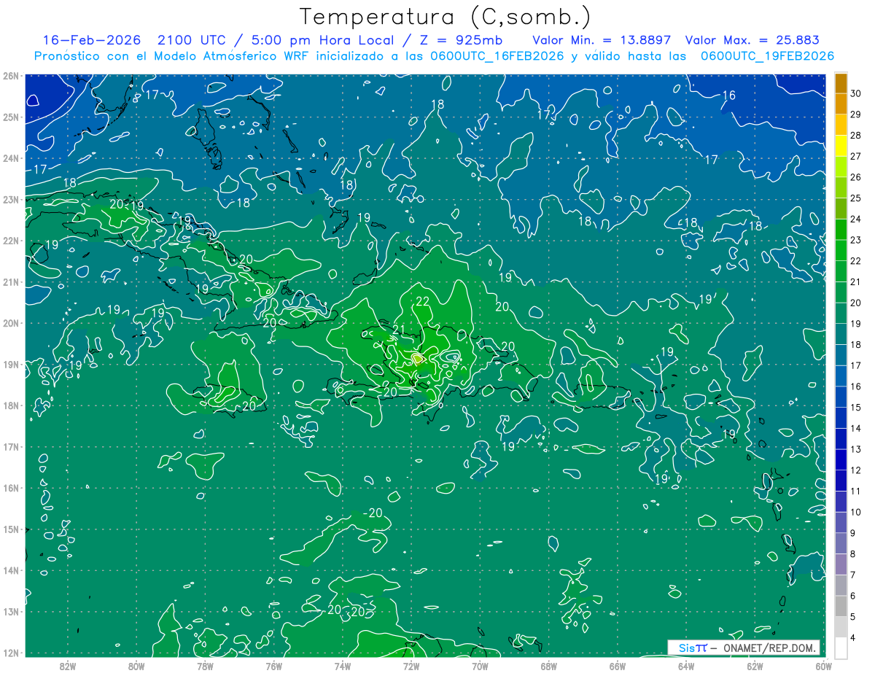The height and width of the screenshot is (676, 875).
Task: Click the "14" color scale label
Action: 856,429
